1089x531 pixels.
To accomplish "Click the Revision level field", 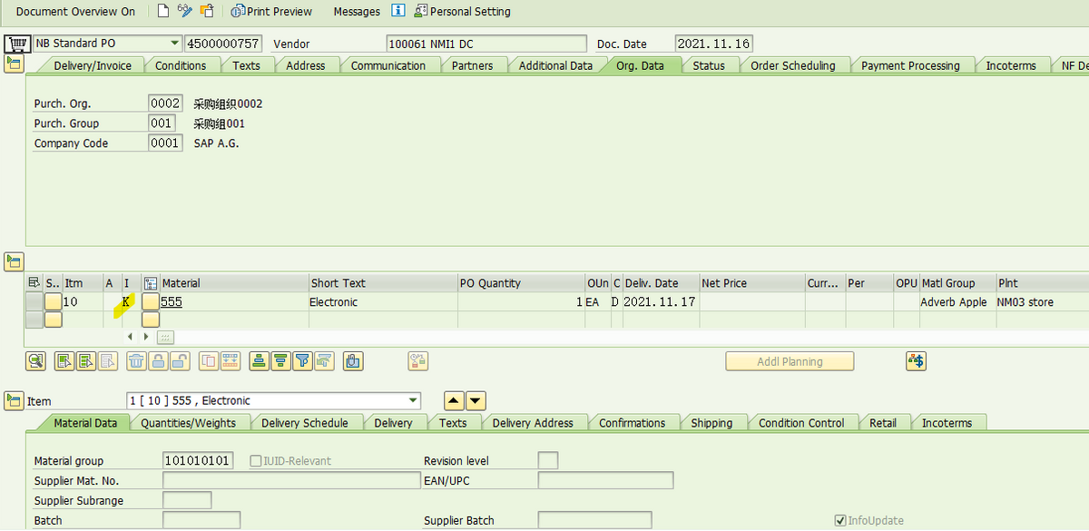I will [x=548, y=460].
